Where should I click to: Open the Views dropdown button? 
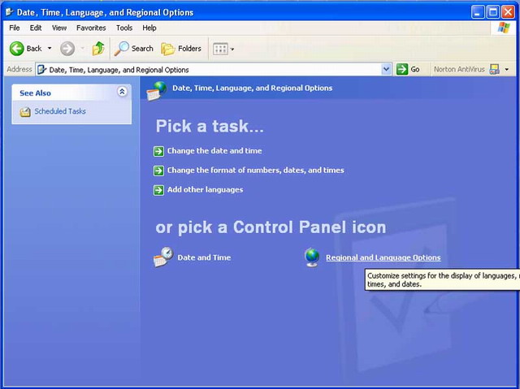(x=223, y=49)
